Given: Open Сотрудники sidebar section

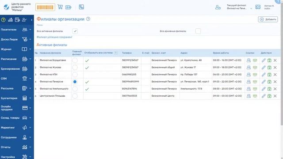Looking at the screenshot, I should pyautogui.click(x=17, y=137).
